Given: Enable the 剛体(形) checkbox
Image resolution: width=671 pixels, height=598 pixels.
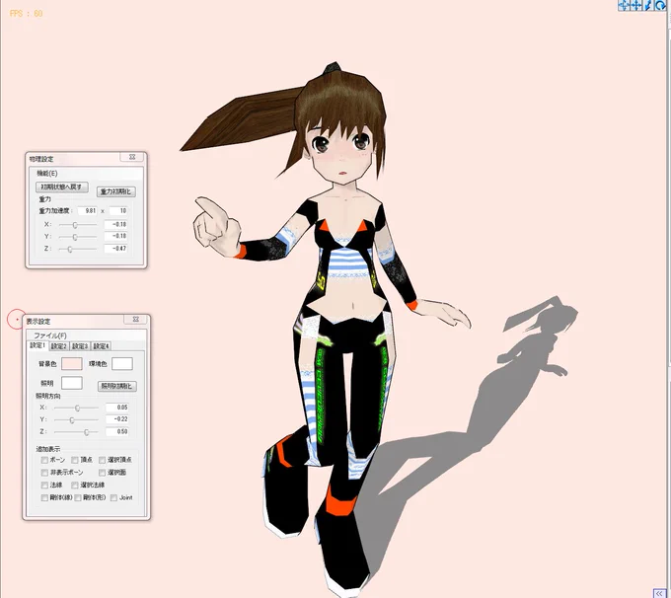Looking at the screenshot, I should (x=78, y=497).
